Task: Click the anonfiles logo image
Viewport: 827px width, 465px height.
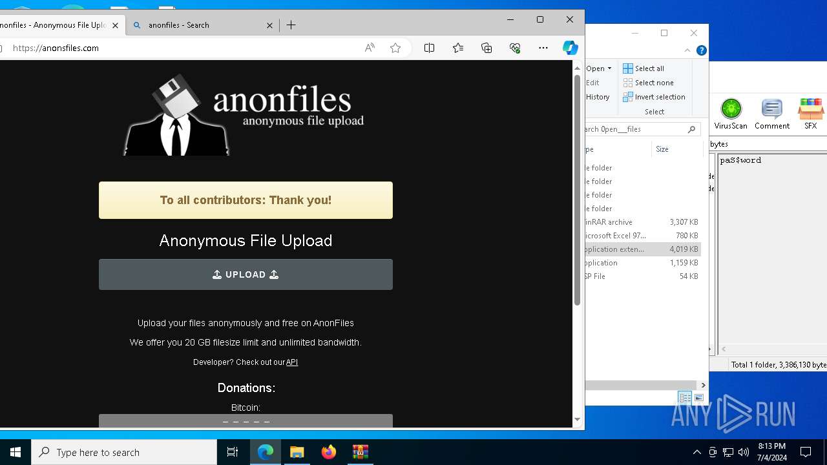Action: (244, 114)
